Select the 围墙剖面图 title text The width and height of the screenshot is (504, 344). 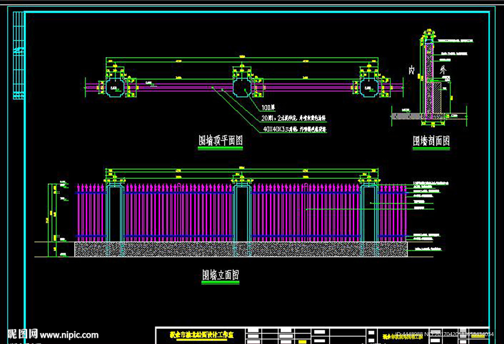pyautogui.click(x=431, y=140)
